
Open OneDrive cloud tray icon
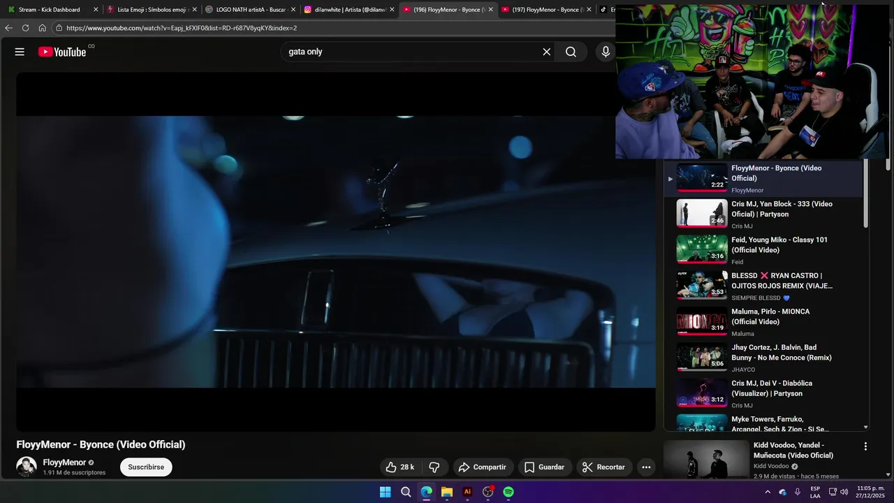[782, 492]
